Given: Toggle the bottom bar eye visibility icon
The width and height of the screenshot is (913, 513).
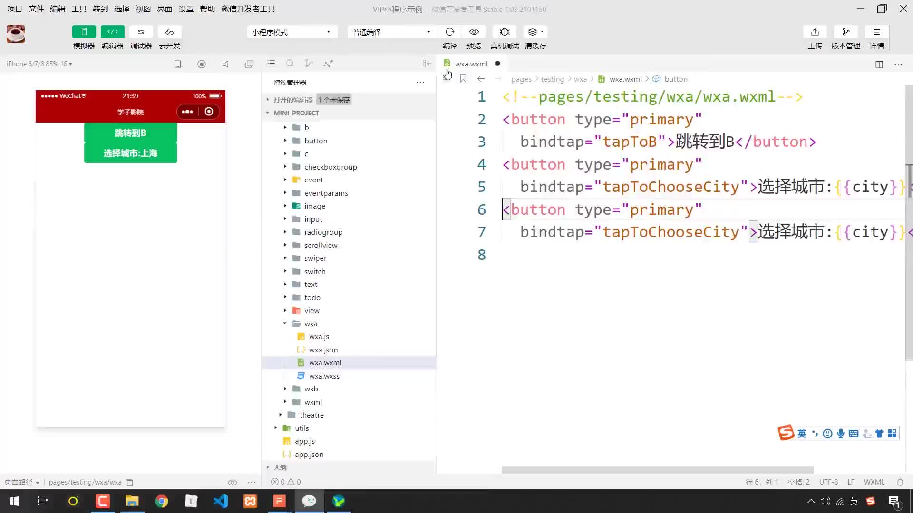Looking at the screenshot, I should (x=233, y=482).
